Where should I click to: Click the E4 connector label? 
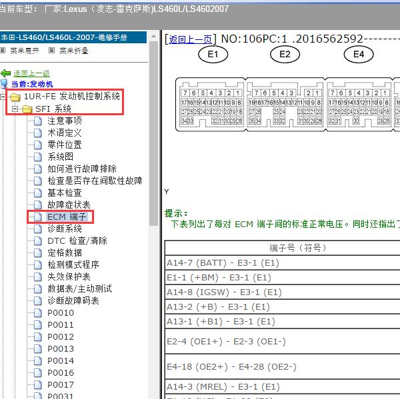coord(359,55)
